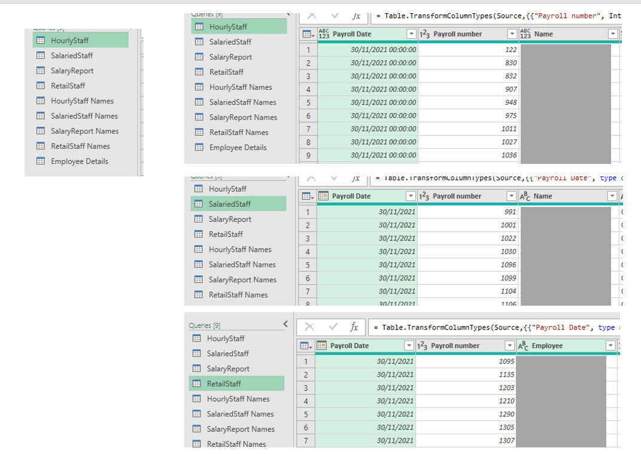Click the table icon beside SalaryReport in the top panel list
Screen dimensions: 641x454
(x=199, y=57)
